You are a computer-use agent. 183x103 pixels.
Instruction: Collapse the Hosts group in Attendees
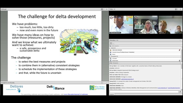110,48
